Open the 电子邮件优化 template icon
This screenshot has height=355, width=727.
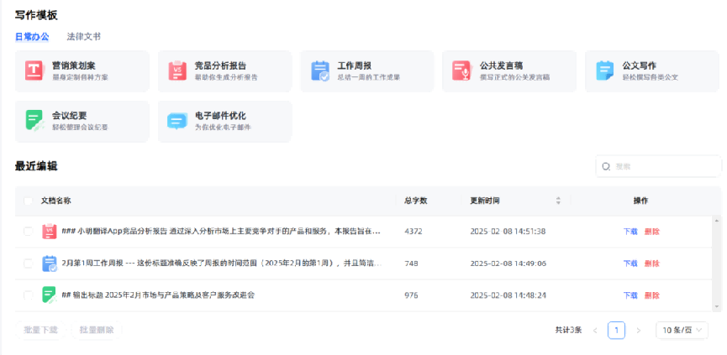point(176,121)
